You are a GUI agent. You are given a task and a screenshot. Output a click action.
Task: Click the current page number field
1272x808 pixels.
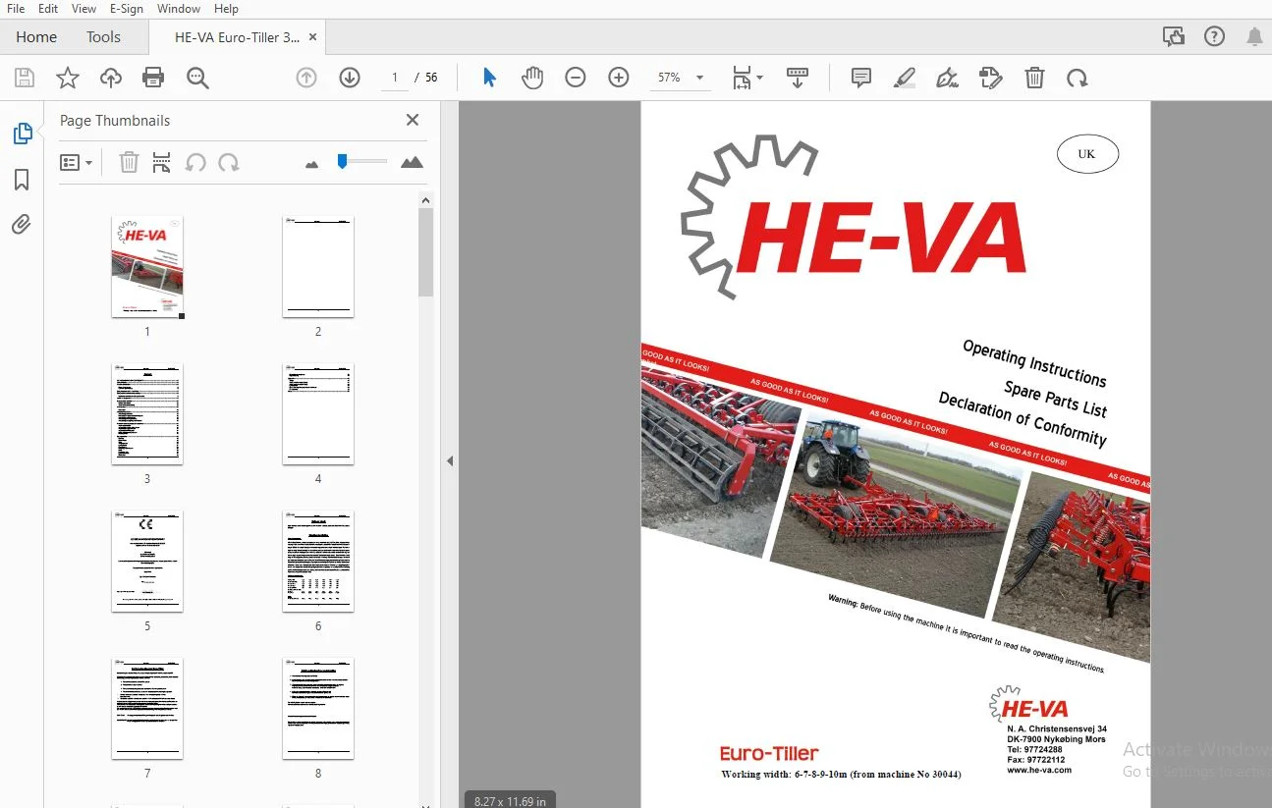click(x=395, y=78)
